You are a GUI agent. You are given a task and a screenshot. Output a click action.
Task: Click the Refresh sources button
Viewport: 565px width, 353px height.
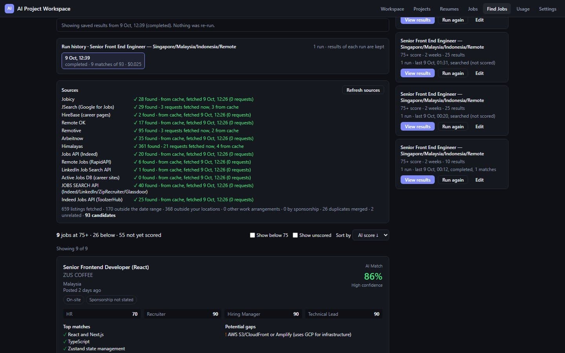coord(363,90)
